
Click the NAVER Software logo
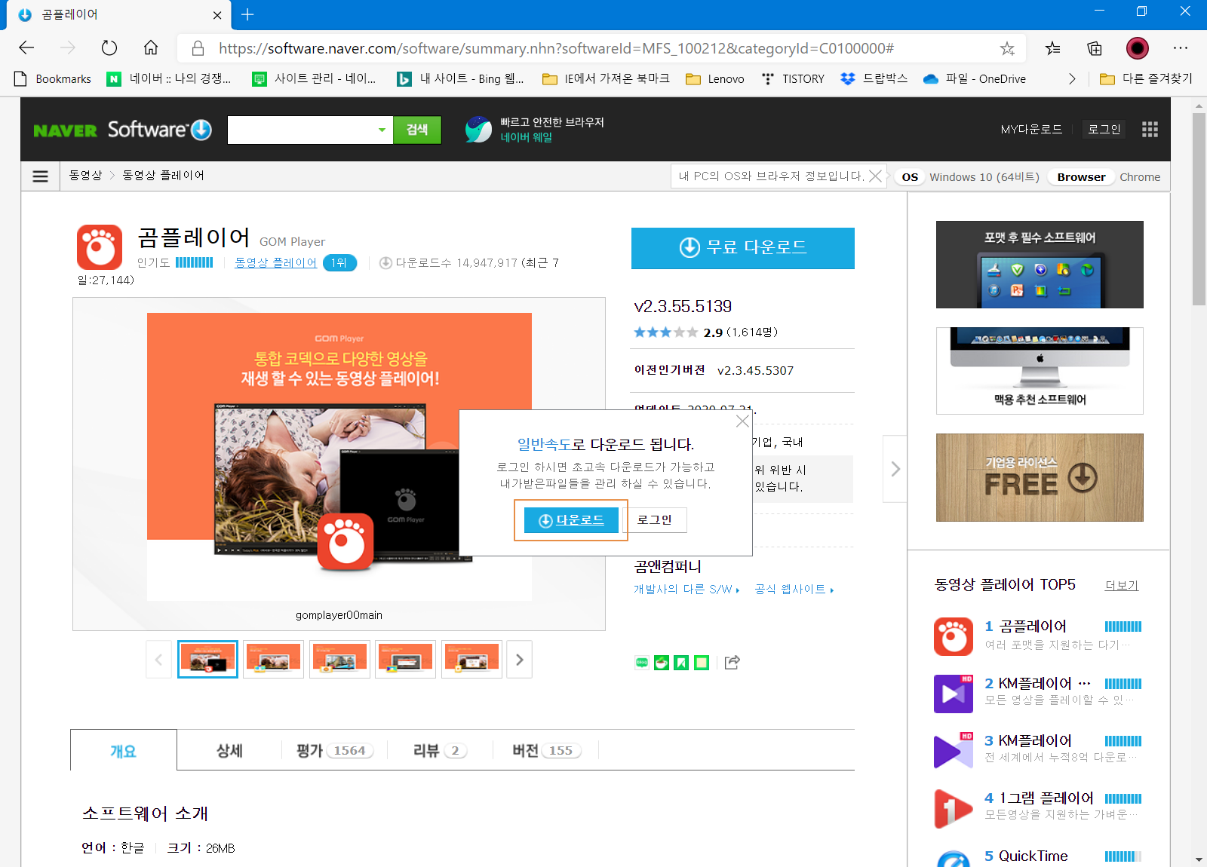[x=123, y=130]
